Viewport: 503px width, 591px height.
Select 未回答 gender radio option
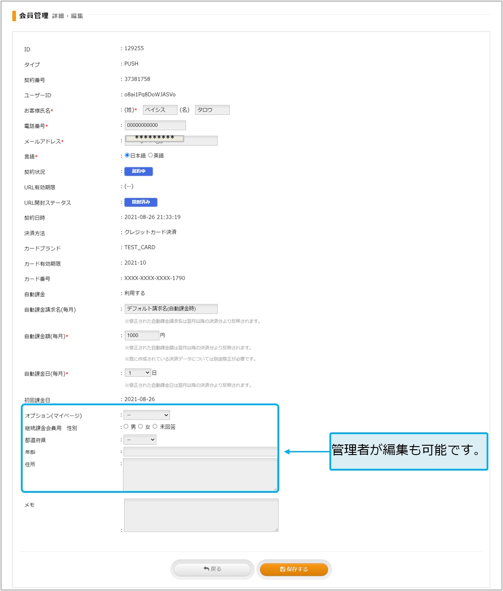[155, 427]
